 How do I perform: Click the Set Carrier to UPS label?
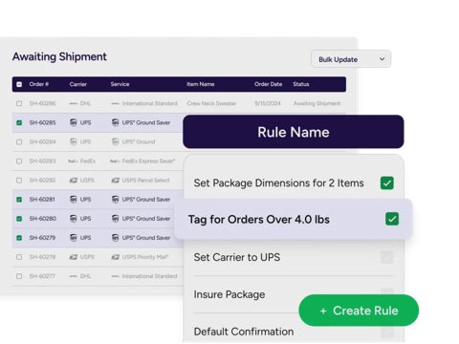pyautogui.click(x=237, y=257)
